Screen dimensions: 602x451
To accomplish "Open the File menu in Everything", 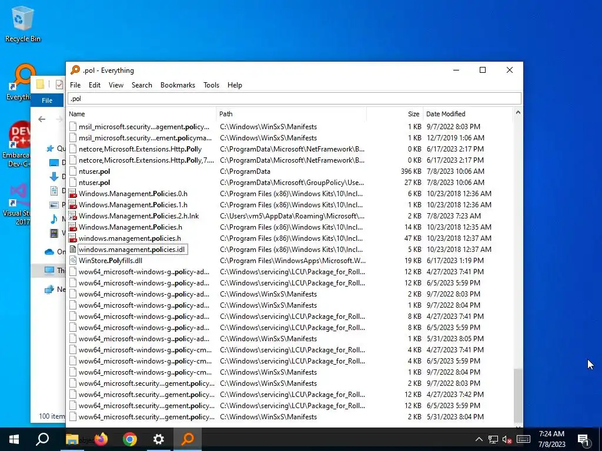I will click(75, 85).
